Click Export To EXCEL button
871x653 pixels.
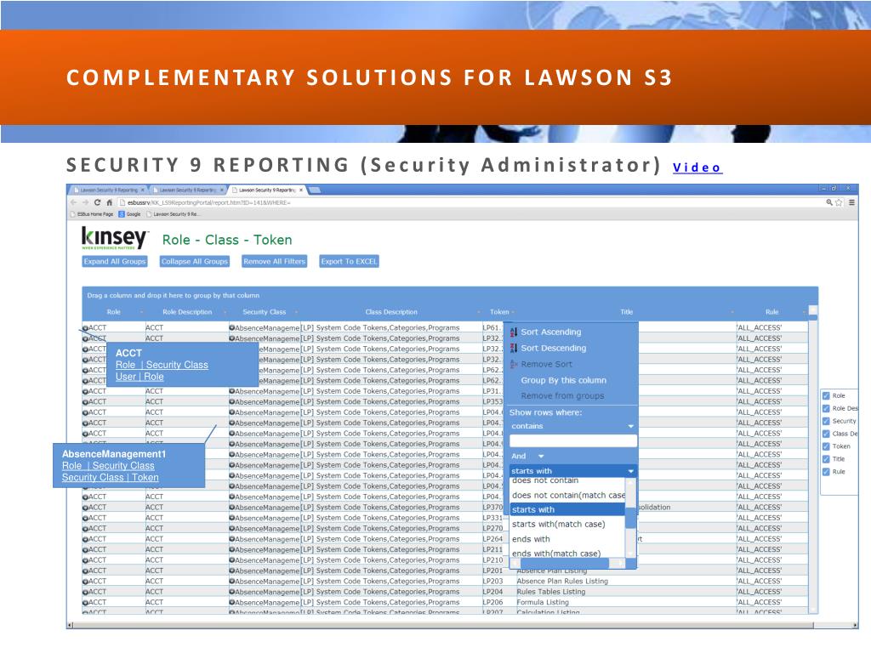click(x=349, y=262)
